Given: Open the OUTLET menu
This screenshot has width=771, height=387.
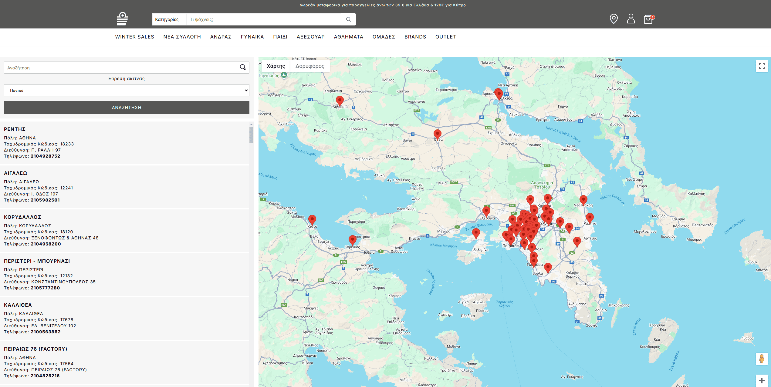Looking at the screenshot, I should pyautogui.click(x=446, y=37).
